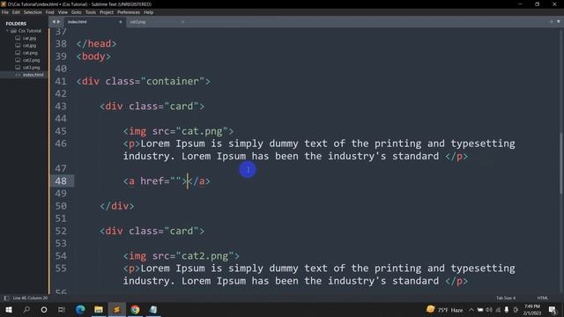Add a new tab with plus icon

tap(552, 22)
